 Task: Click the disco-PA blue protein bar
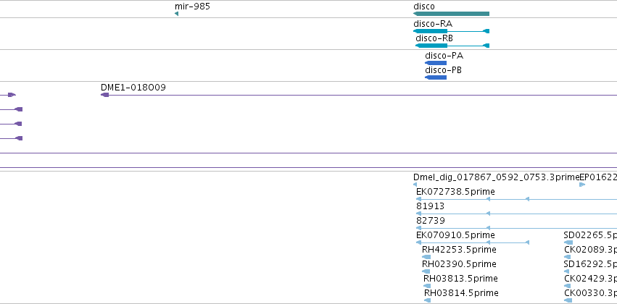click(x=436, y=63)
